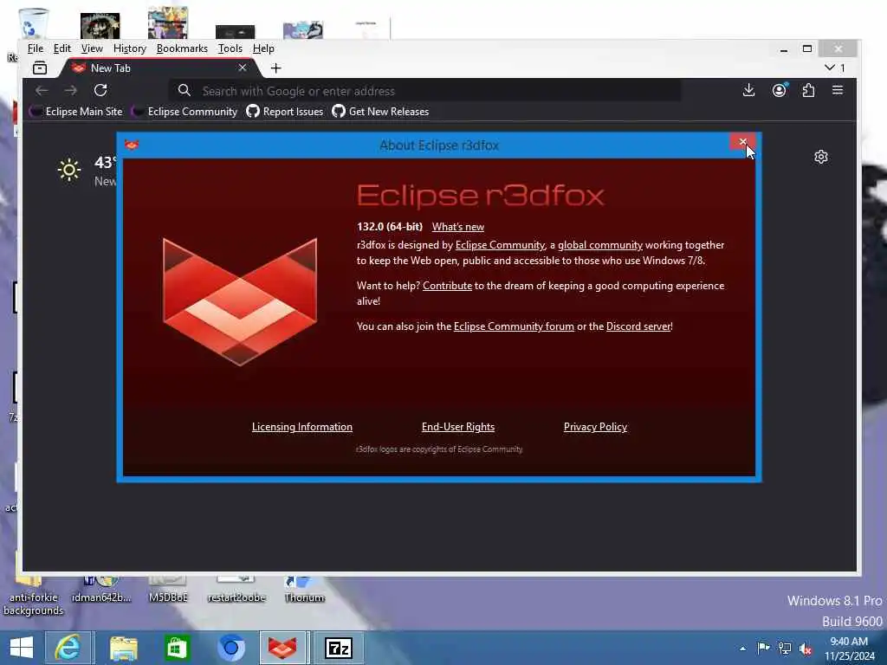Select the Thorium desktop shortcut

[x=304, y=590]
